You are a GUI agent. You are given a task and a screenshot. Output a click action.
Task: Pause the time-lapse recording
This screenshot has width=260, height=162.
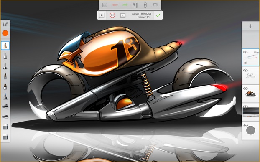pyautogui.click(x=112, y=15)
